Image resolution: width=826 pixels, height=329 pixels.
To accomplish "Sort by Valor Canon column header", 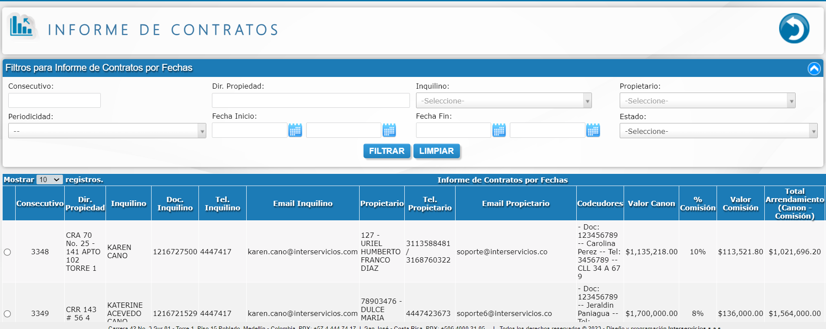I will click(x=651, y=203).
